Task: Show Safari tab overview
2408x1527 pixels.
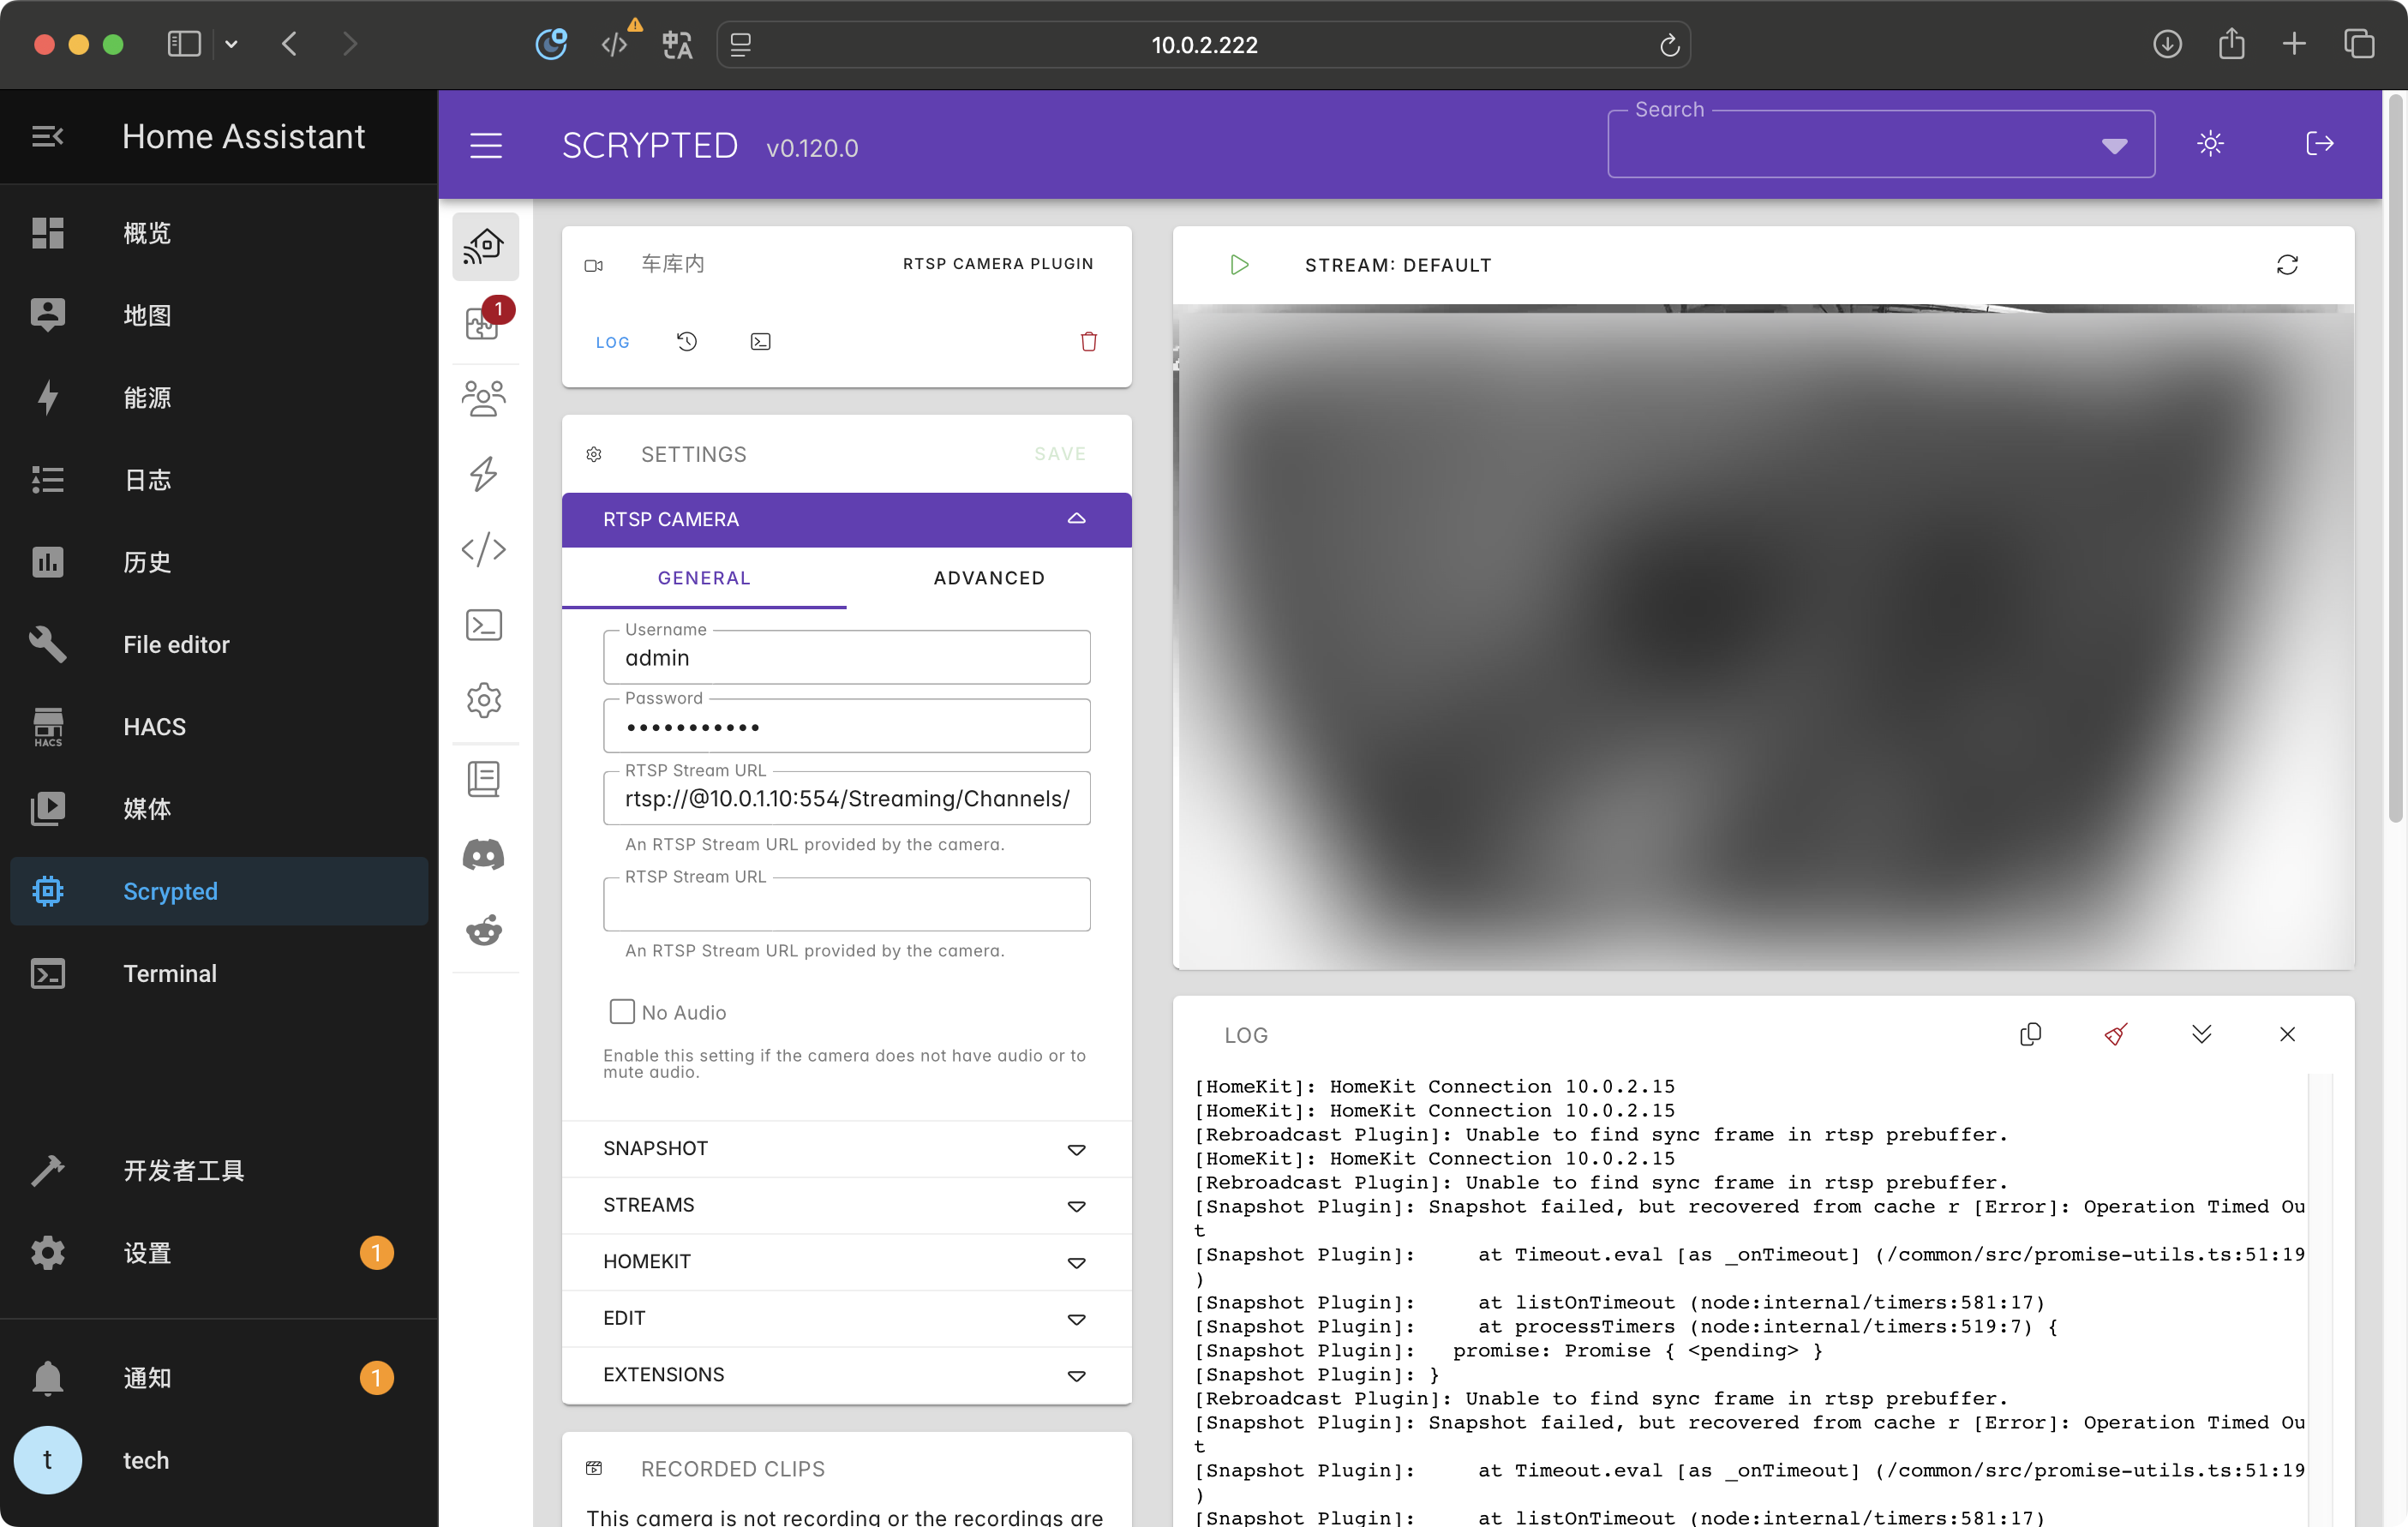Action: 2359,44
